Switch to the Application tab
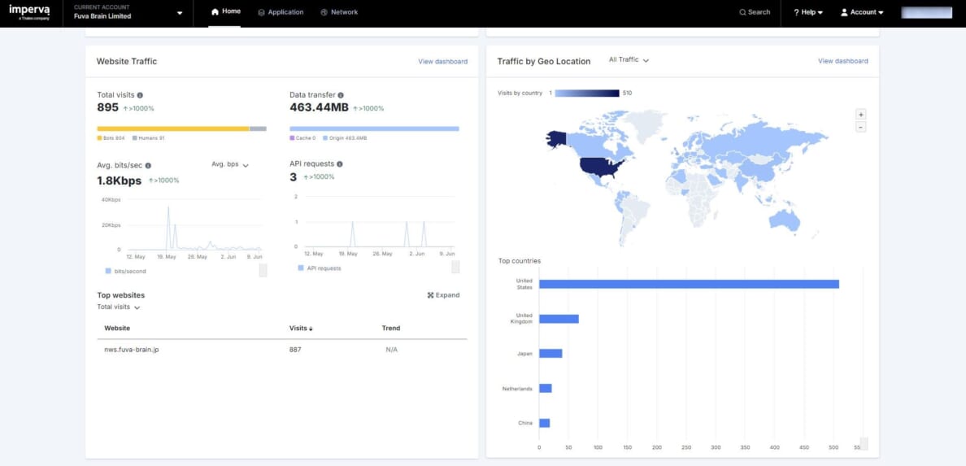Viewport: 966px width, 466px height. [281, 12]
